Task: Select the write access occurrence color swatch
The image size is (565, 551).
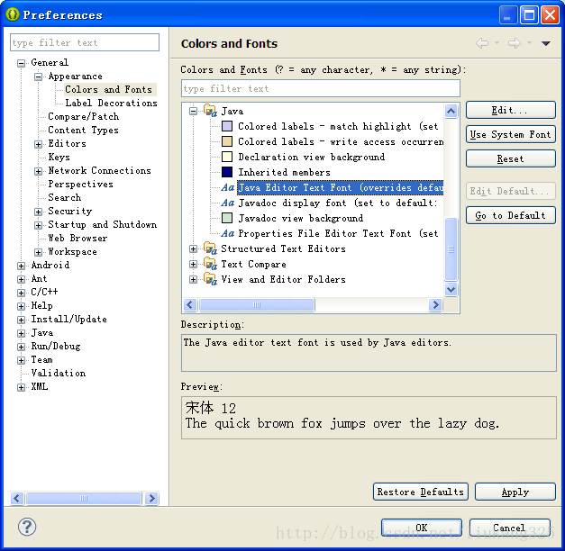Action: click(227, 141)
